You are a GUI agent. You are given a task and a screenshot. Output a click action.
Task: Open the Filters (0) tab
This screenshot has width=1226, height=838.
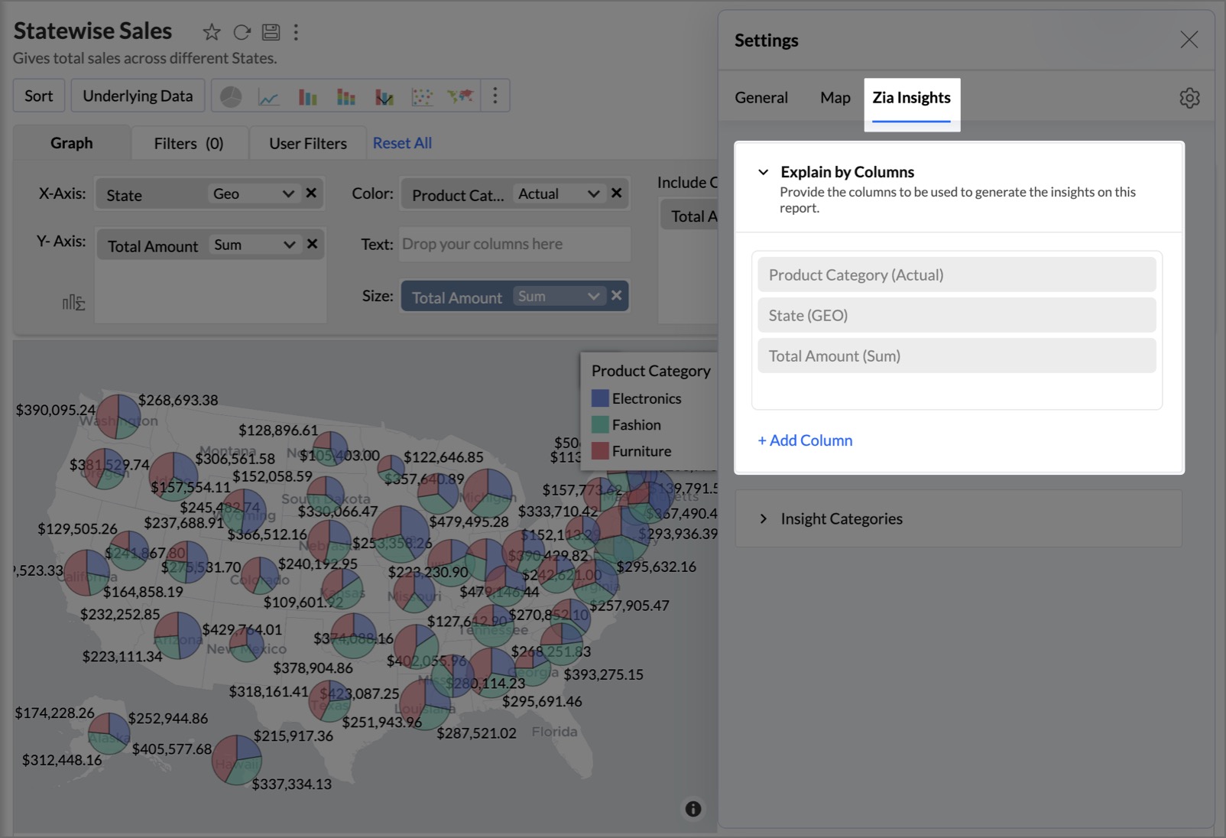(x=189, y=144)
